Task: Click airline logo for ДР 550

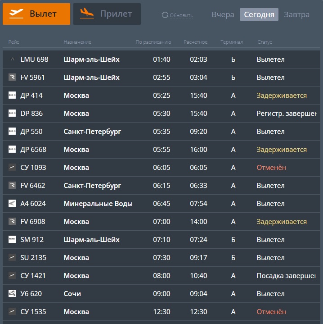Action: (12, 131)
